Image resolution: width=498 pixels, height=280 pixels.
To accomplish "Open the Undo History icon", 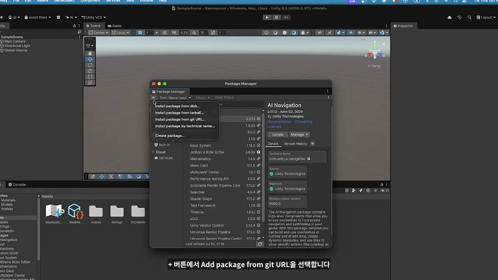I will (459, 17).
